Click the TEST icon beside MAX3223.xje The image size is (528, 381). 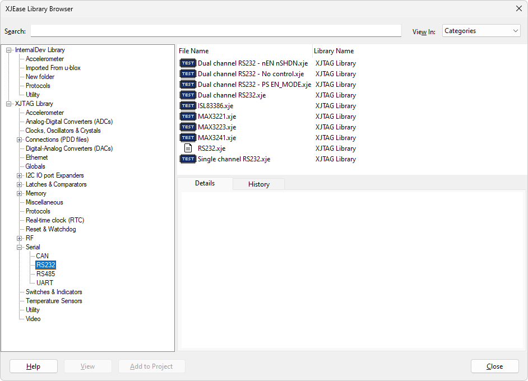point(188,127)
